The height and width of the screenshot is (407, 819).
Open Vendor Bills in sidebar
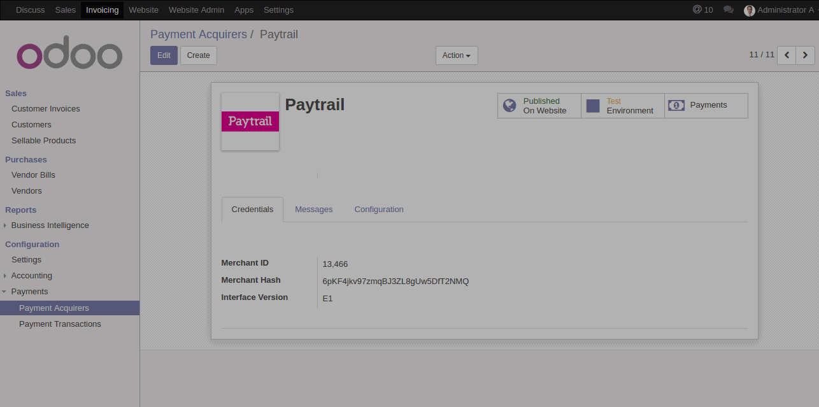[x=33, y=175]
